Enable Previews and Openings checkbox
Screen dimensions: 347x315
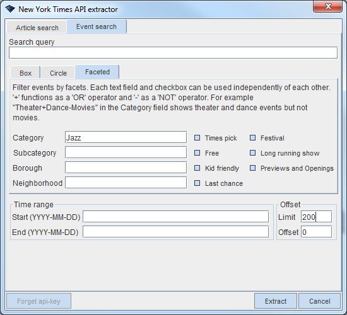[x=252, y=168]
